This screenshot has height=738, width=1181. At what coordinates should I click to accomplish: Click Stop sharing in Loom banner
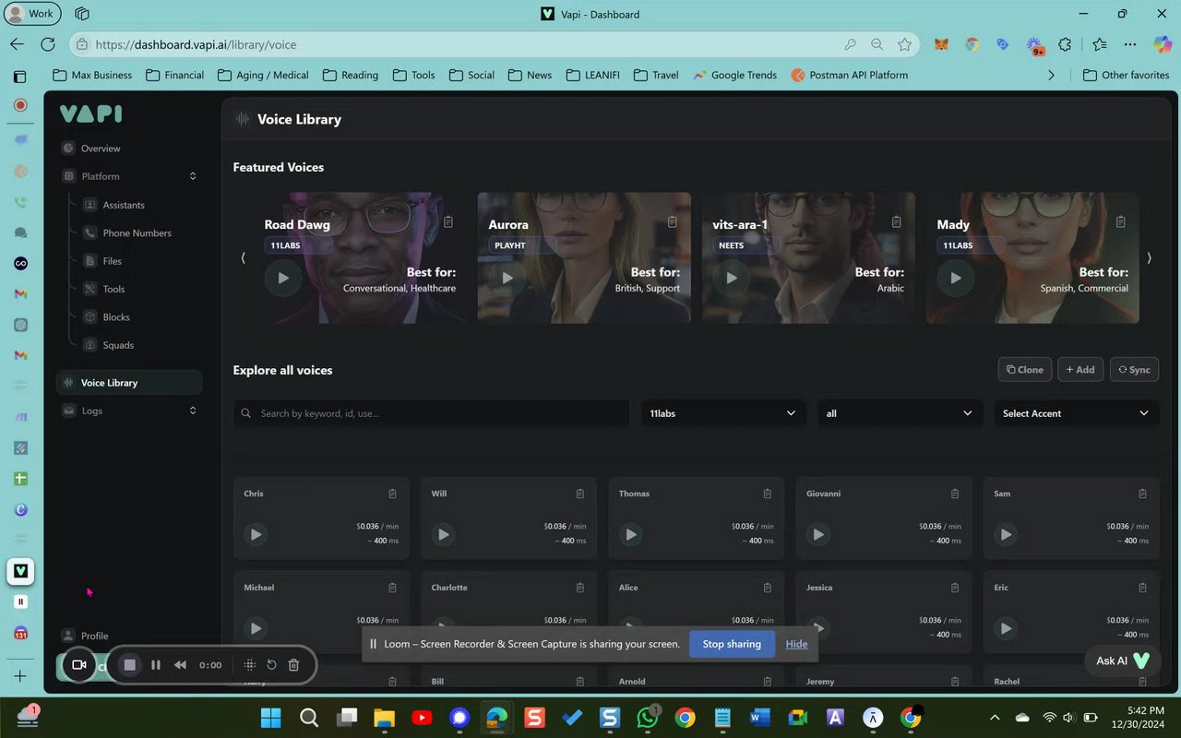(732, 644)
